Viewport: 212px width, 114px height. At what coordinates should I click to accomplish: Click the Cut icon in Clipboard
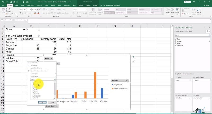6,9
